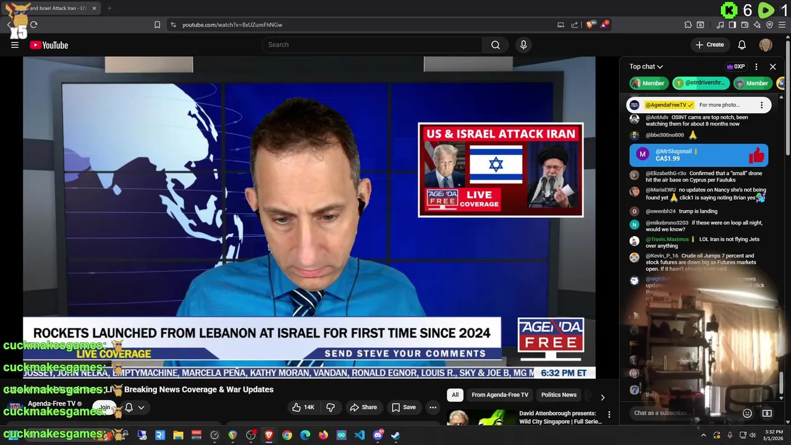Open Brave Rewards triangle icon

[605, 25]
